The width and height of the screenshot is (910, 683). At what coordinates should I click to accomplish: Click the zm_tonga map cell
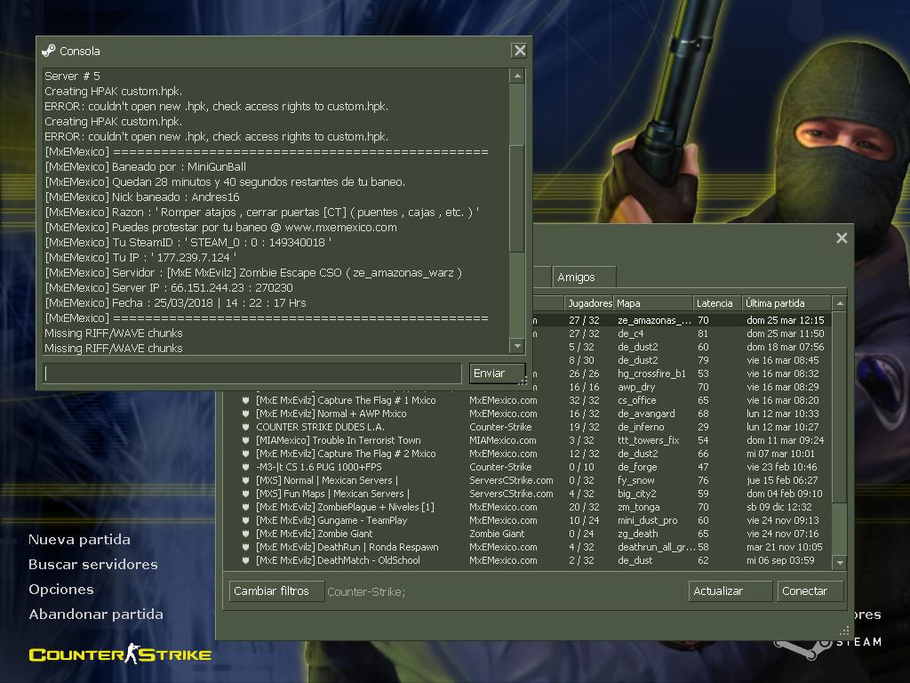point(638,507)
